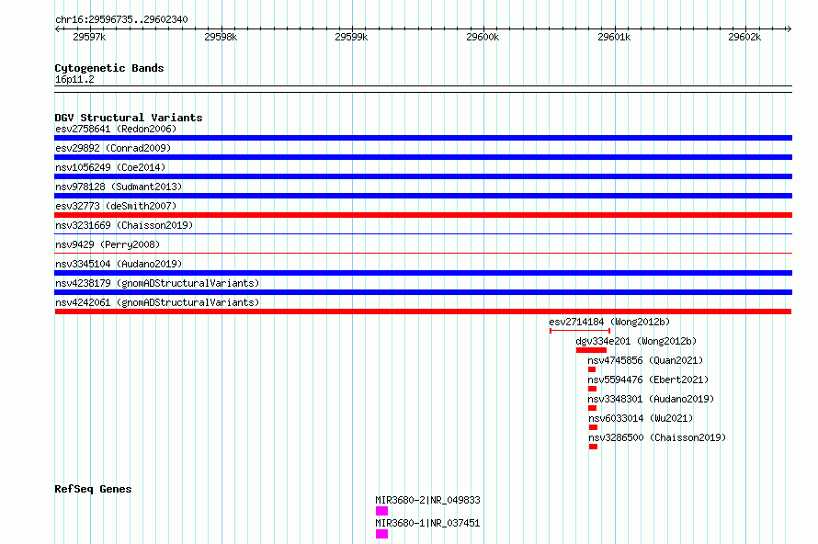Click the small red block under nsv3286500
This screenshot has height=544, width=818.
[593, 447]
